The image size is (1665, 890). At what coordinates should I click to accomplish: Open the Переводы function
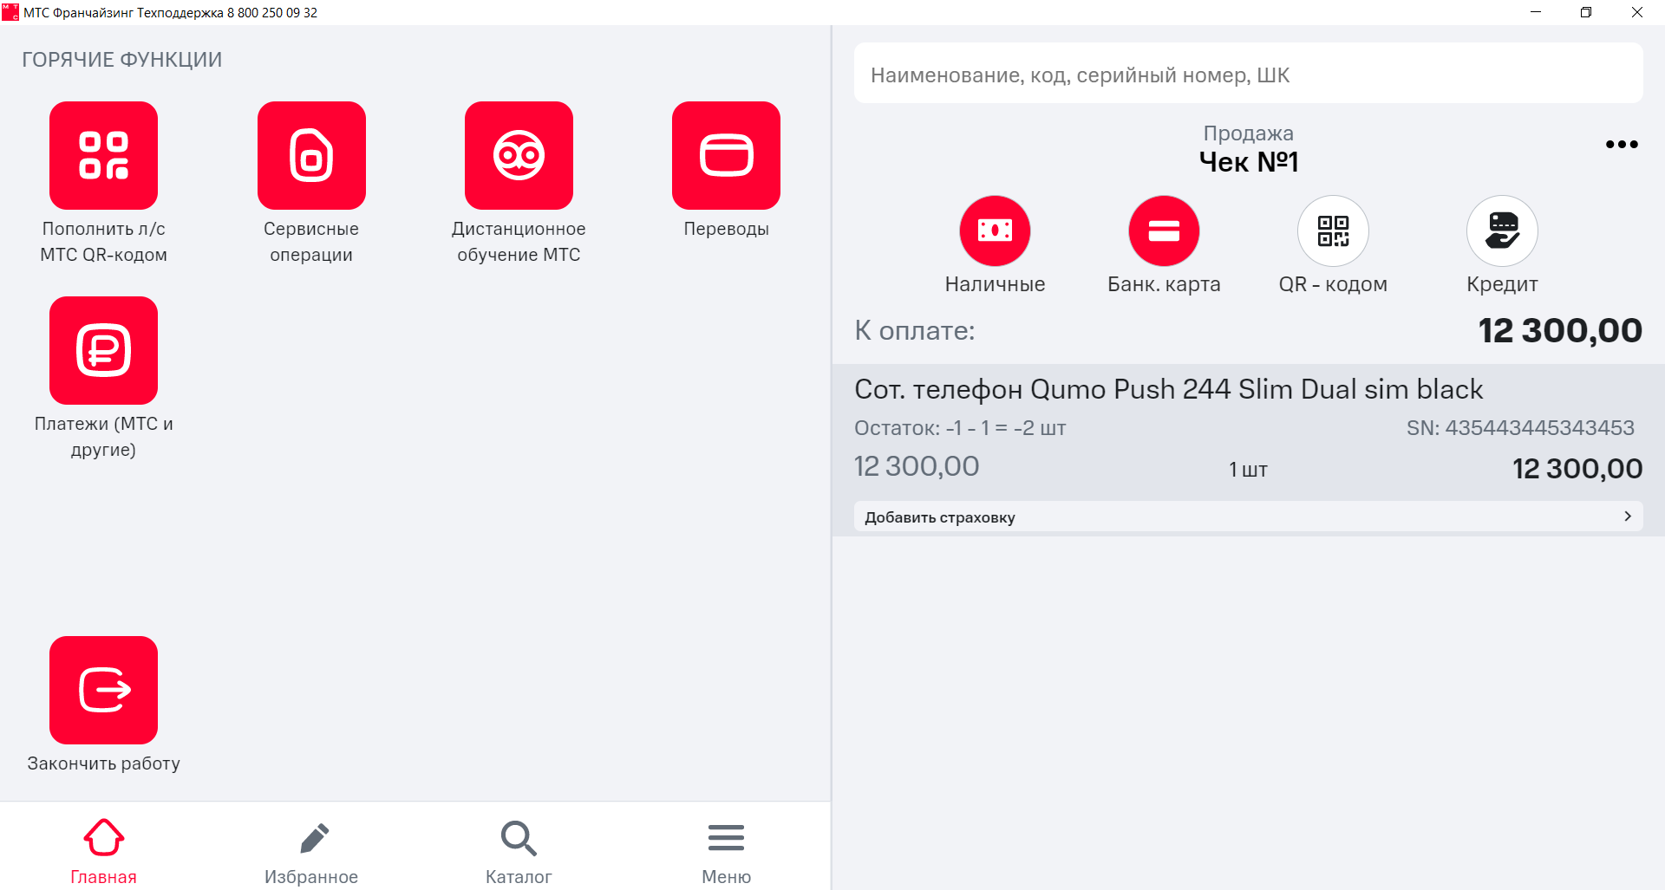(x=726, y=156)
